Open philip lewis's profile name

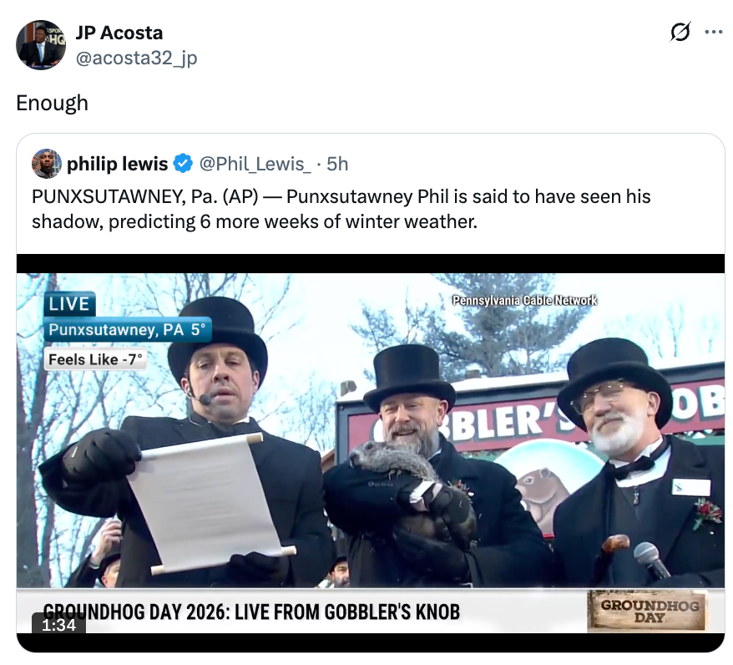(117, 164)
